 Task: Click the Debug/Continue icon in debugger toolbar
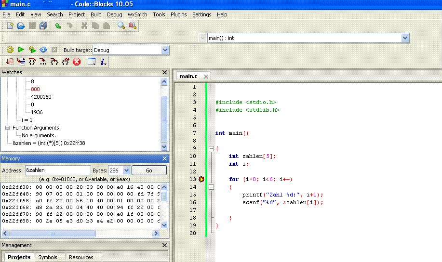10,62
